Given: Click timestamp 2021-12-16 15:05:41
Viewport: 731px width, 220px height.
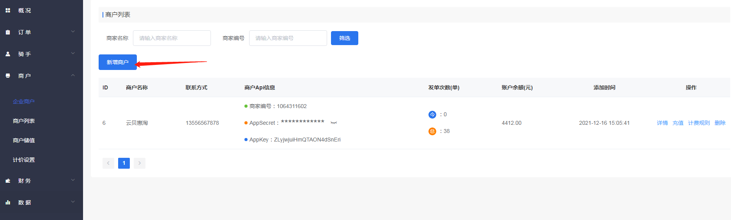Looking at the screenshot, I should 604,123.
